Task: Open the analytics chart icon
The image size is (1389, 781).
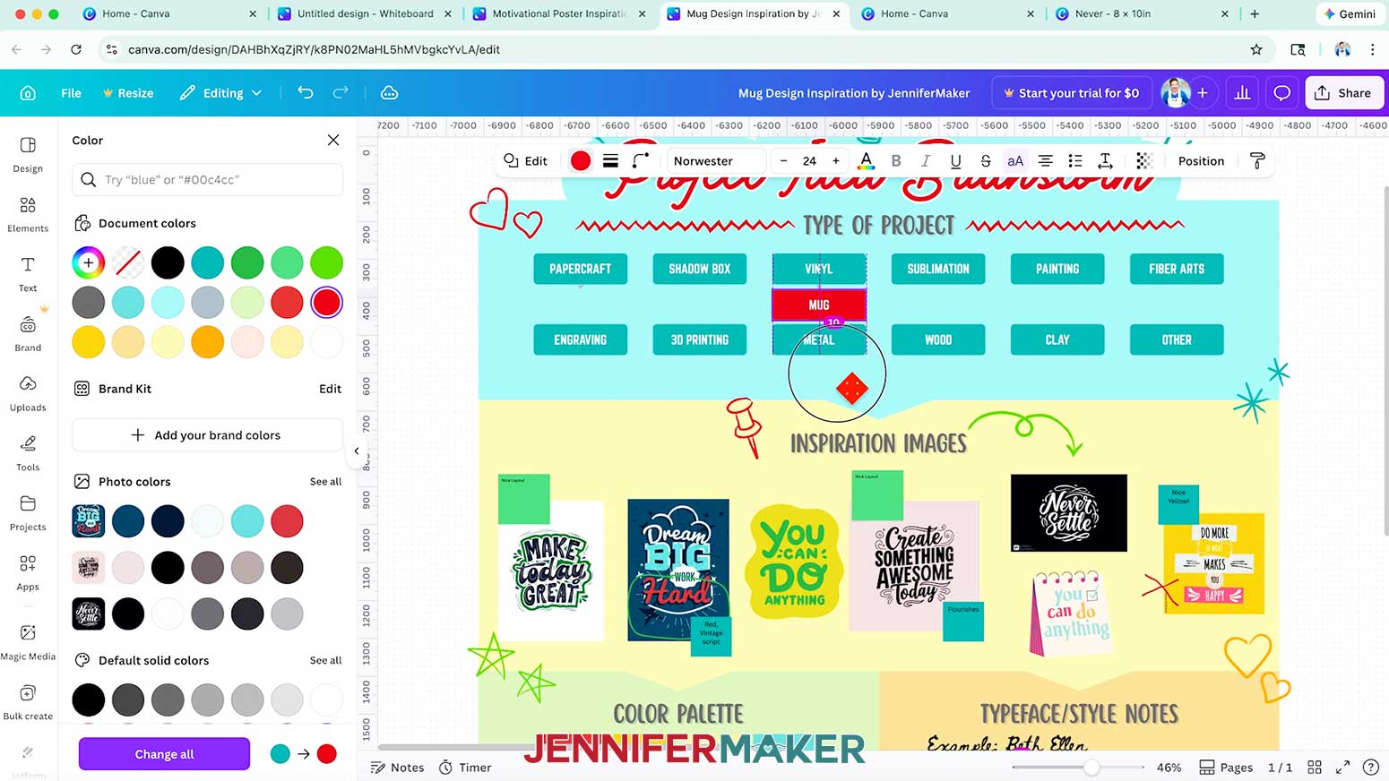Action: click(1242, 93)
